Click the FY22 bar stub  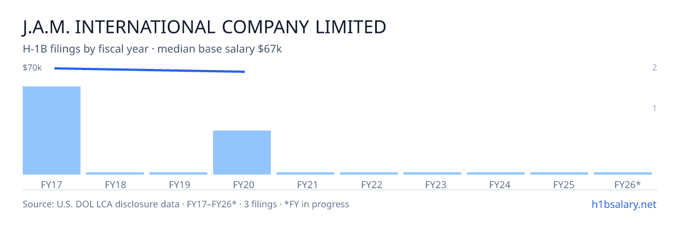point(369,173)
